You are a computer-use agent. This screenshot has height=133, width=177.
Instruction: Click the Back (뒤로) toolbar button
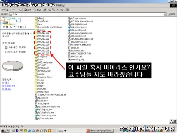[5, 10]
